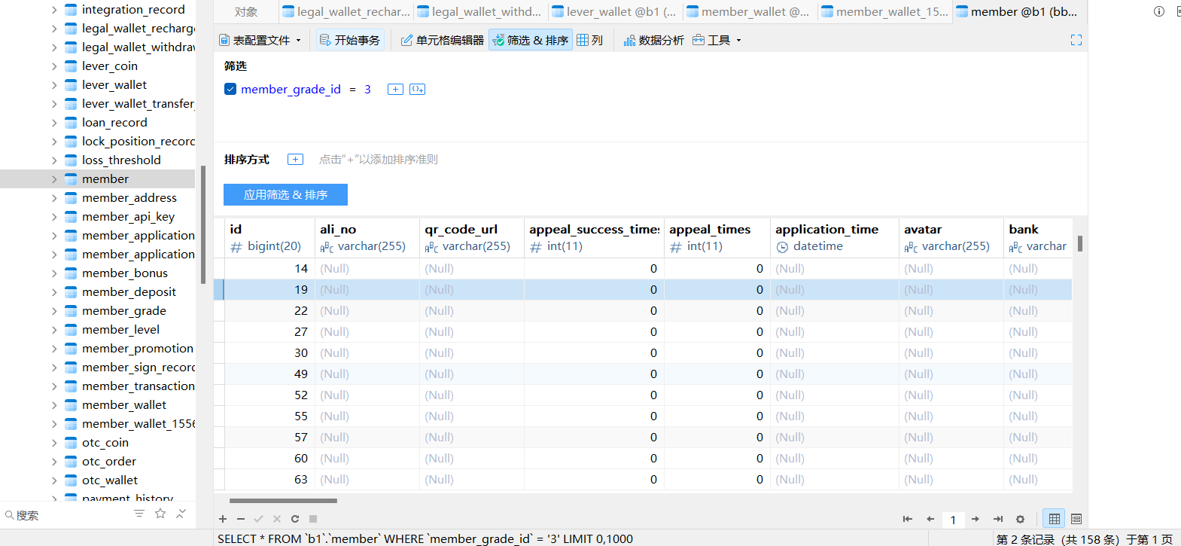Image resolution: width=1181 pixels, height=546 pixels.
Task: Switch to form view
Action: tap(1076, 519)
